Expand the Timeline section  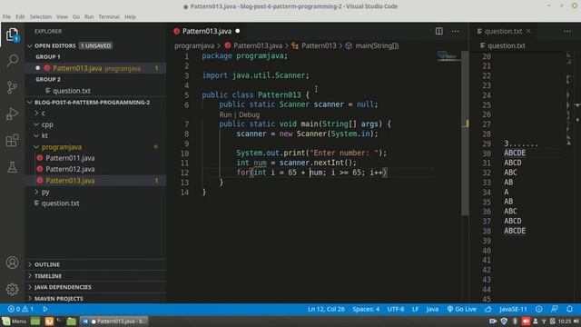[x=95, y=276]
